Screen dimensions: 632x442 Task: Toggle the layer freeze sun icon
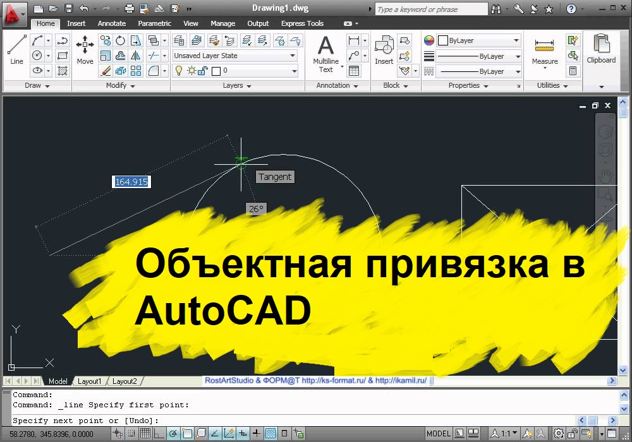[191, 71]
